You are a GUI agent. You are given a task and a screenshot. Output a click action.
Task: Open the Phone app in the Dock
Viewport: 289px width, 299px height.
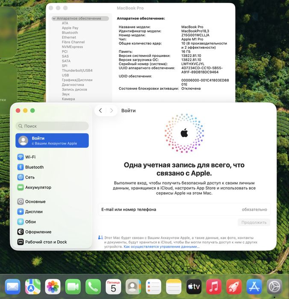(x=93, y=287)
